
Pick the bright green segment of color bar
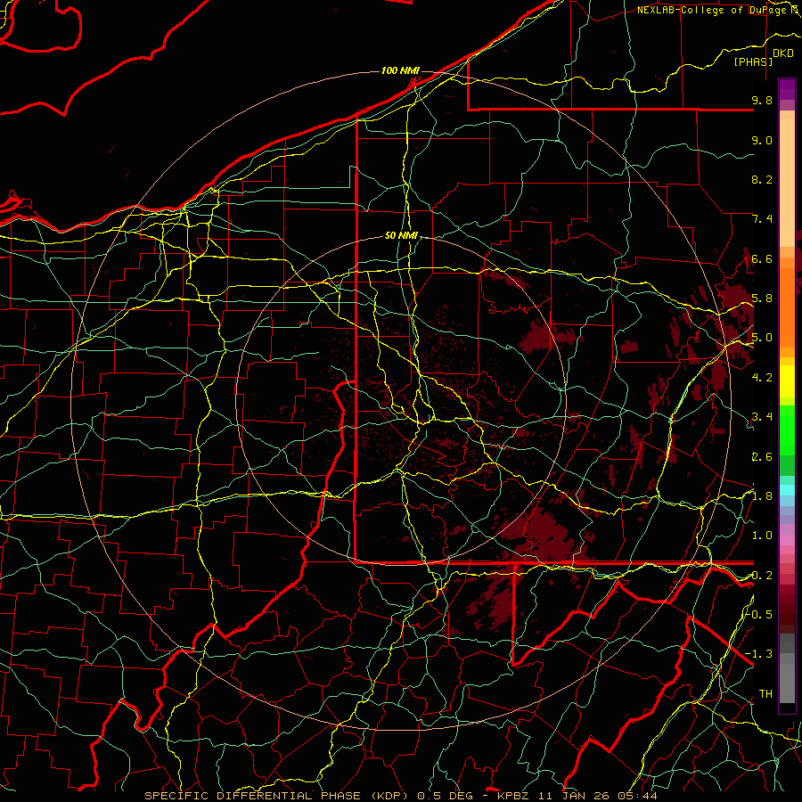(787, 430)
